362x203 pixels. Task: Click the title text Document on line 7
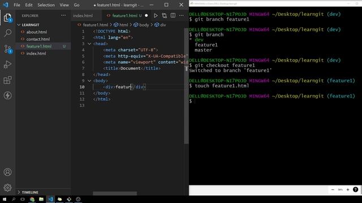point(131,68)
